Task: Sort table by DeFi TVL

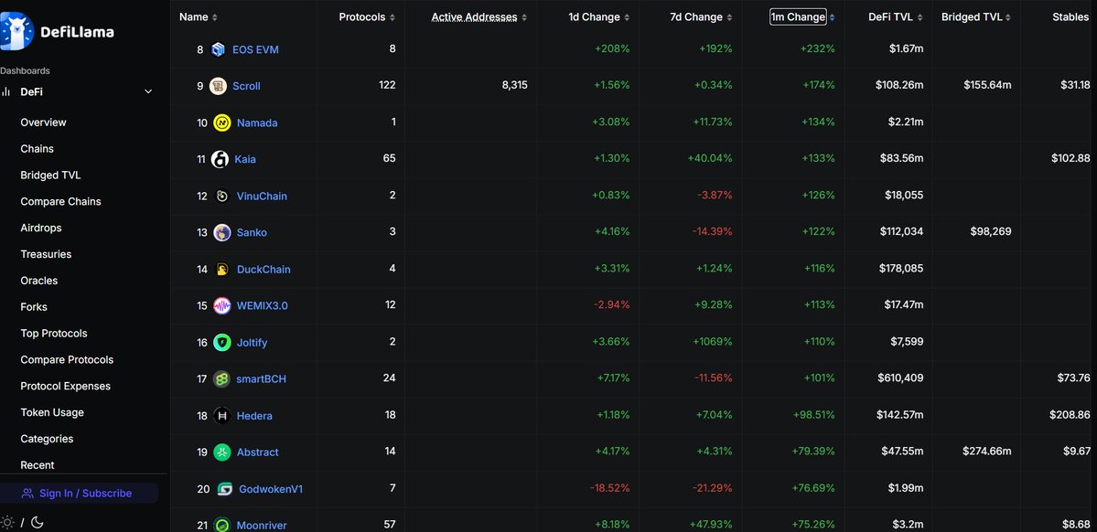Action: [896, 16]
